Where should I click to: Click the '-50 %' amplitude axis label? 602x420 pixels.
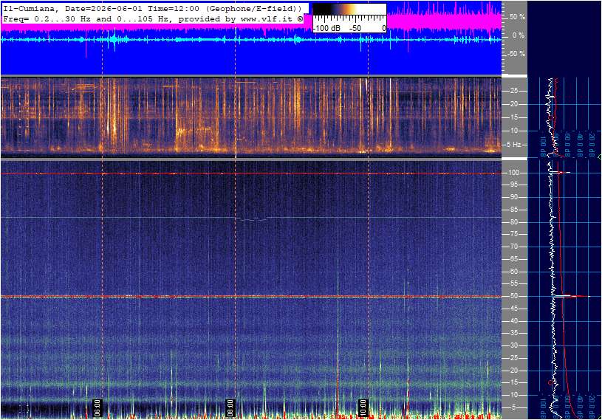(x=516, y=54)
